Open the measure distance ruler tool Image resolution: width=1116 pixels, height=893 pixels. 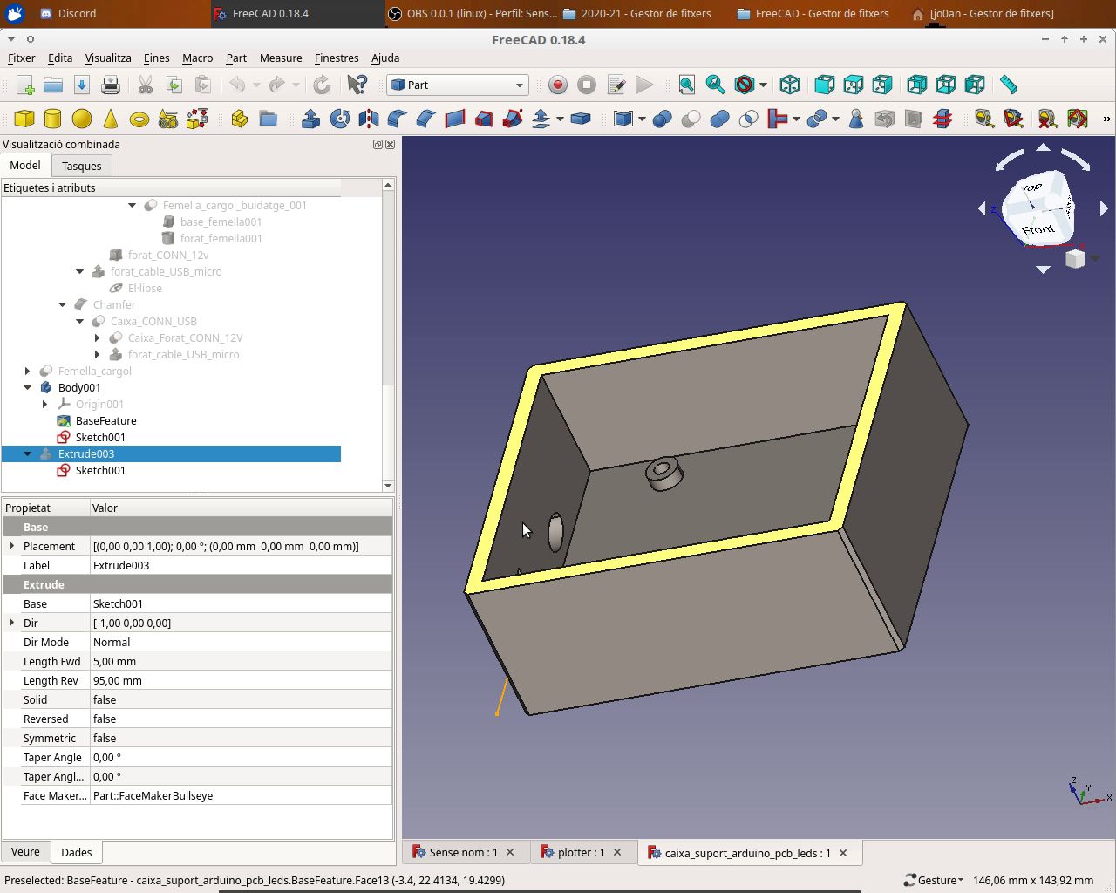[x=1008, y=85]
